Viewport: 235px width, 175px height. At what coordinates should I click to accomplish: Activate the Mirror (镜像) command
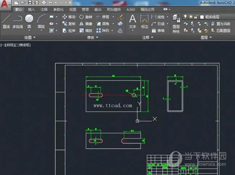pyautogui.click(x=86, y=24)
